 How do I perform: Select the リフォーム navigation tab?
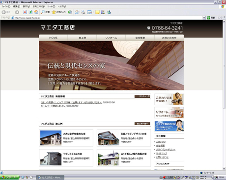[111, 38]
